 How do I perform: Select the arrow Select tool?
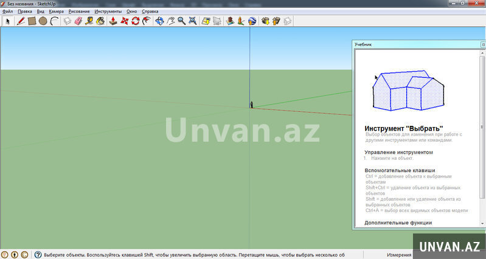(x=8, y=21)
